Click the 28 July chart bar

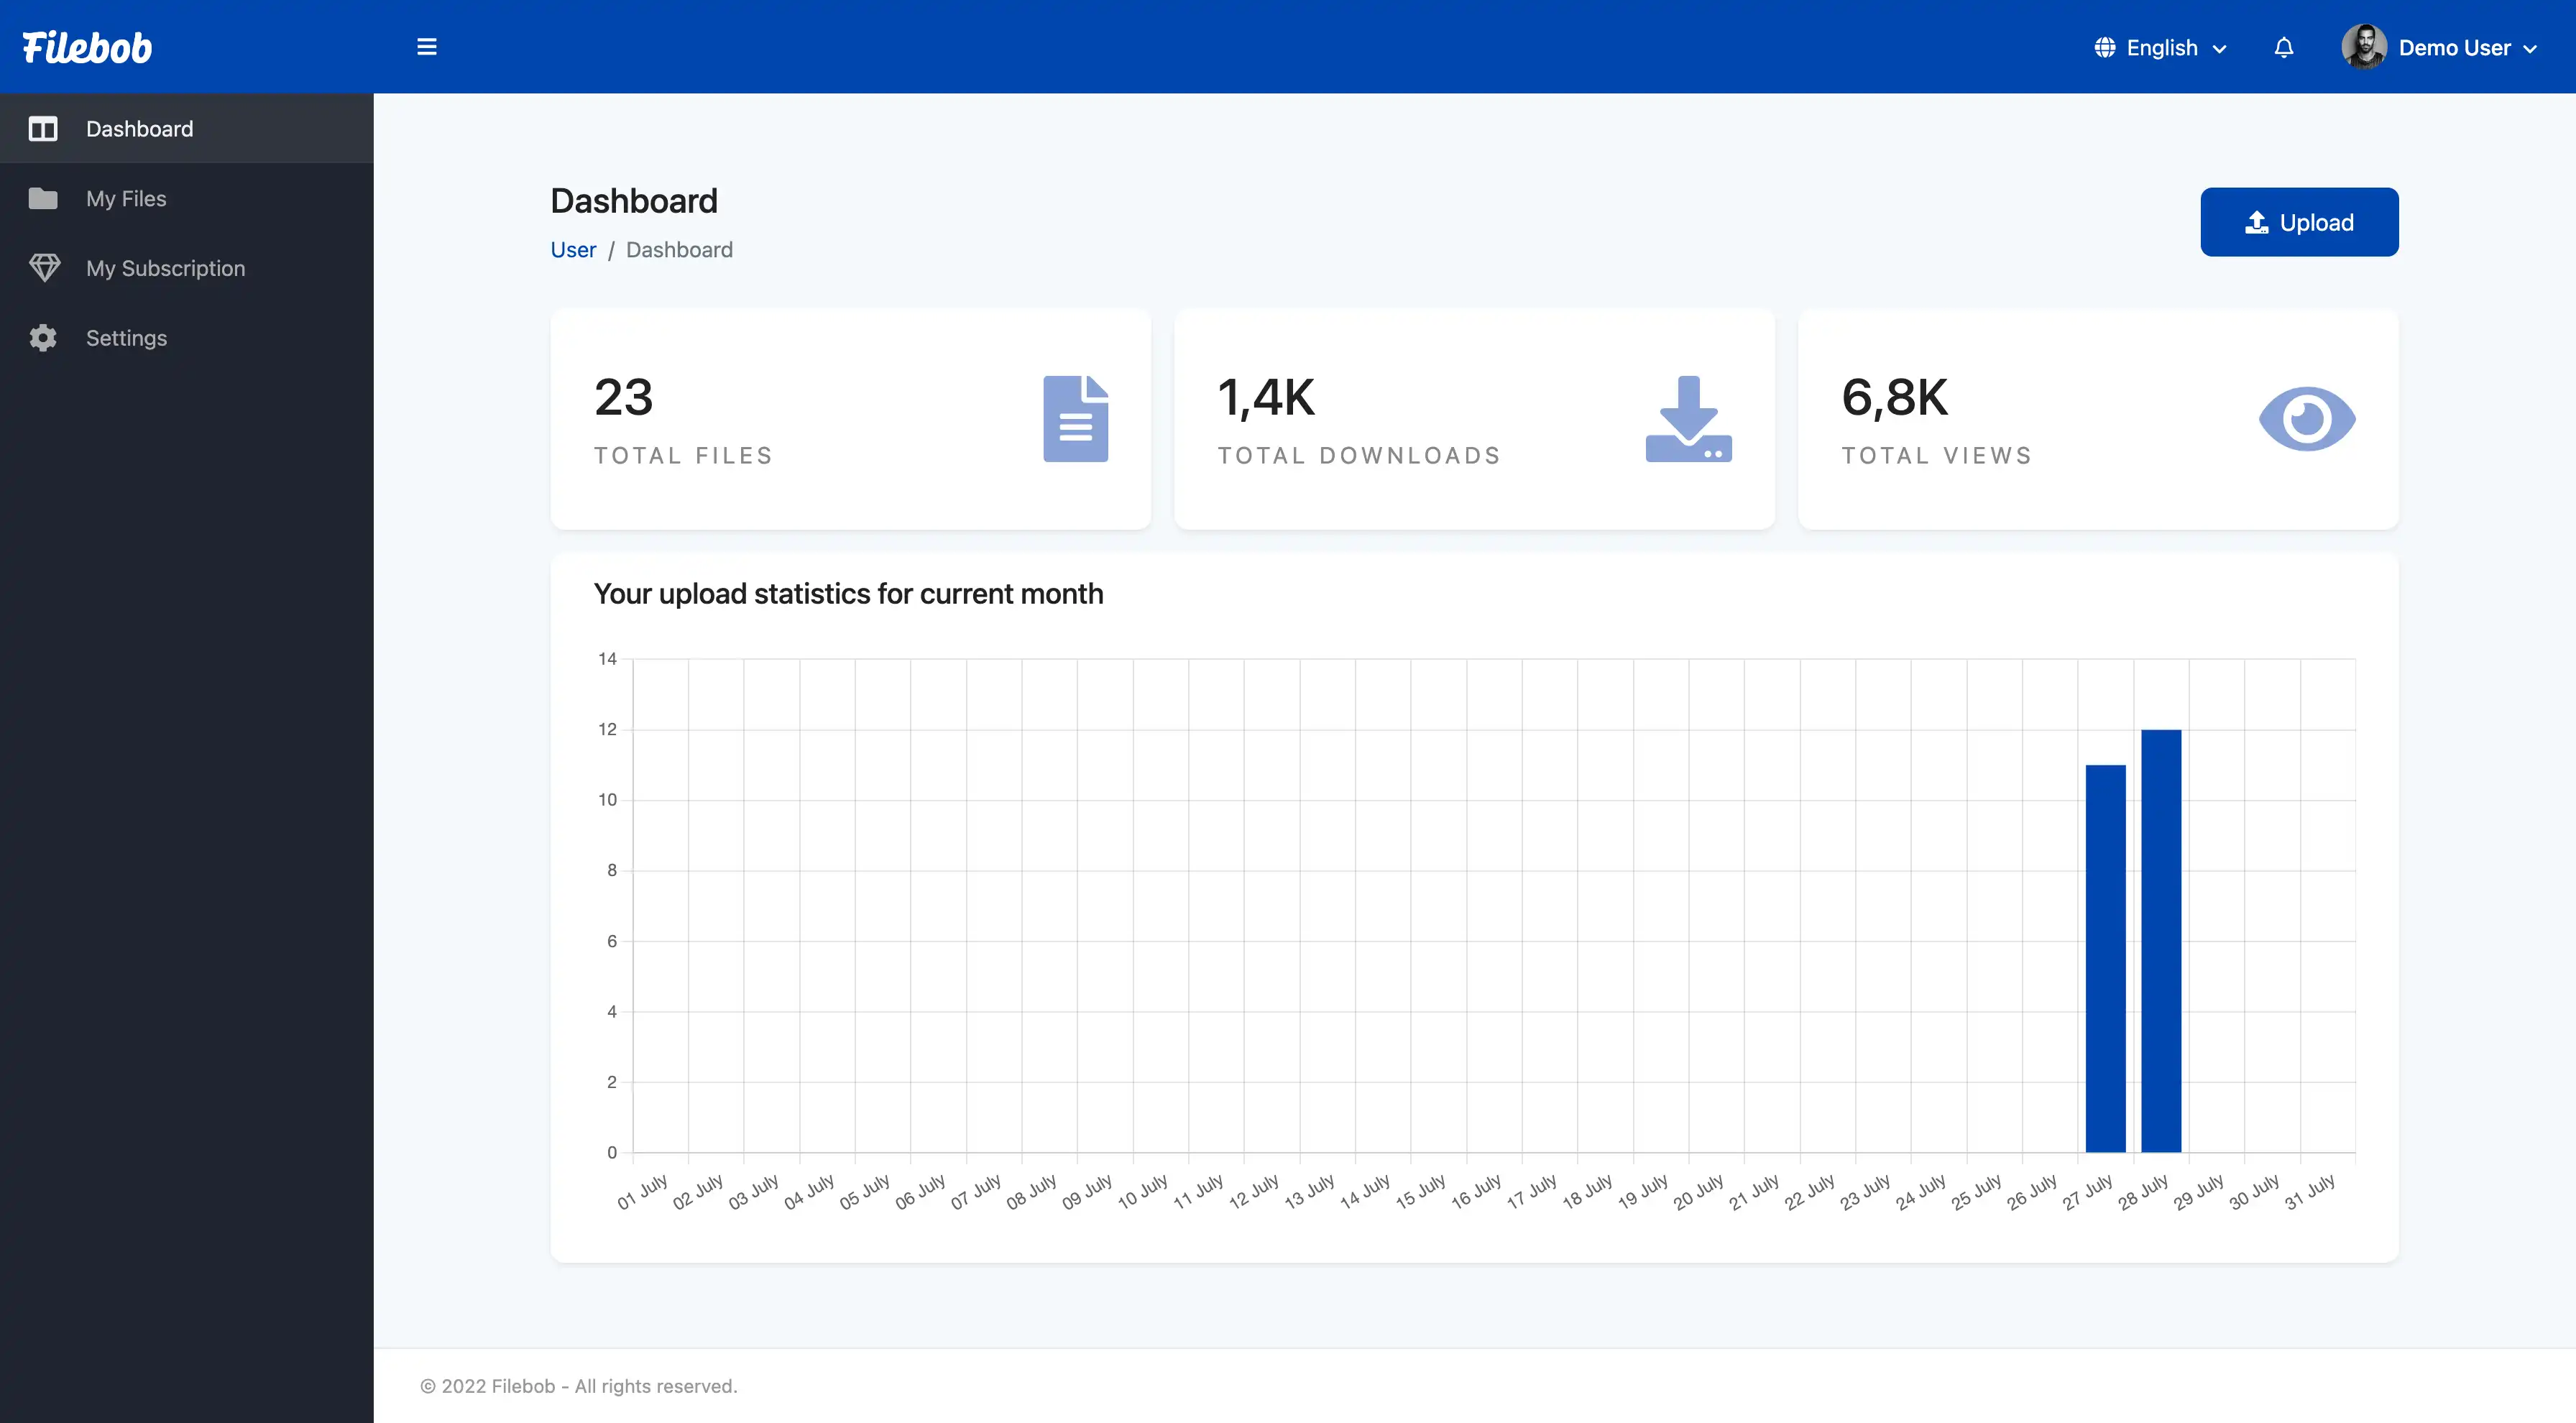click(x=2160, y=940)
